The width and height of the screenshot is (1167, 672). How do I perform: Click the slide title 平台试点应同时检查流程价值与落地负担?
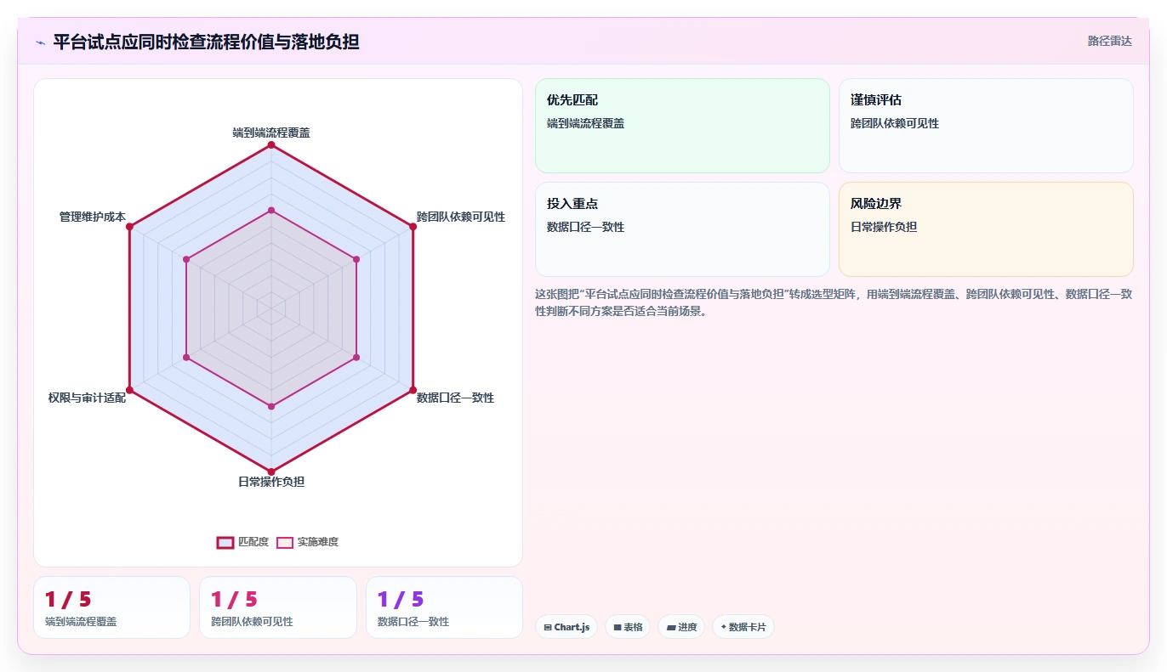click(206, 42)
